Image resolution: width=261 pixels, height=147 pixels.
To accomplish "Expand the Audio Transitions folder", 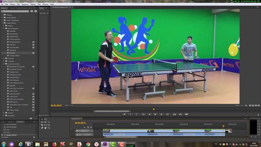I will 2,20.
